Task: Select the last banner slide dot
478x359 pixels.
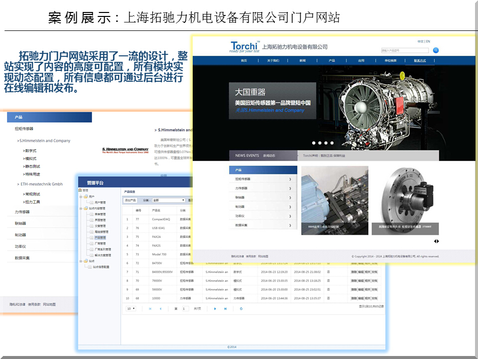Action: click(332, 143)
